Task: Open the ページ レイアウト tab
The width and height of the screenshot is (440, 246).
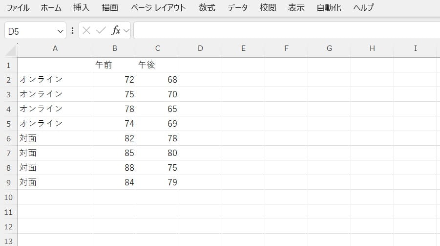Action: (x=158, y=8)
